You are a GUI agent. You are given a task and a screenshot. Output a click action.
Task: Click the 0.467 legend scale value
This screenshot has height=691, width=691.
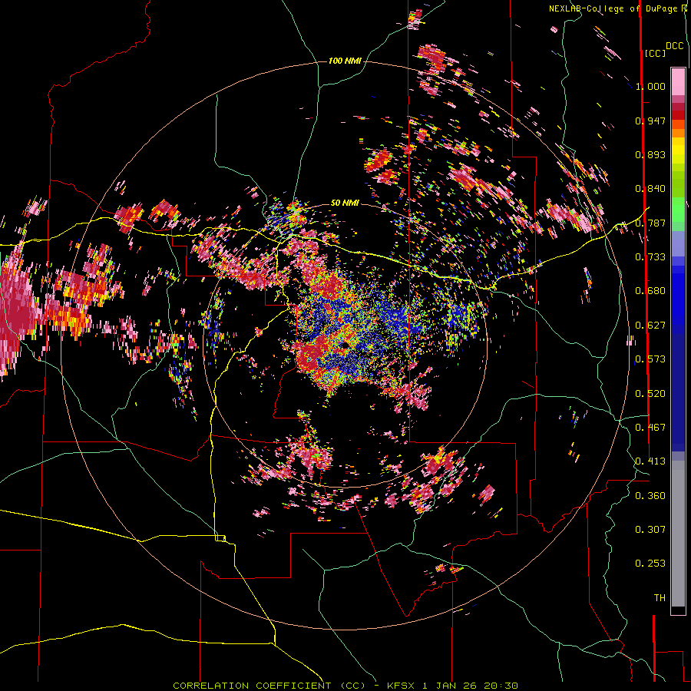coord(650,427)
